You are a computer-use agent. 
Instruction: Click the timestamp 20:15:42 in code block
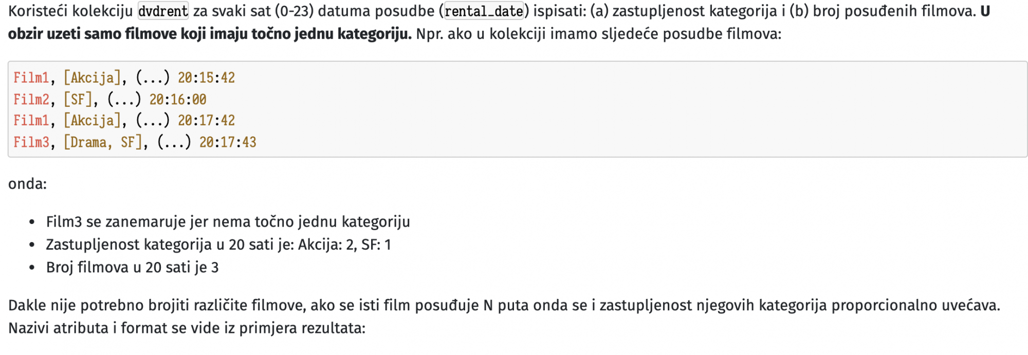coord(206,78)
